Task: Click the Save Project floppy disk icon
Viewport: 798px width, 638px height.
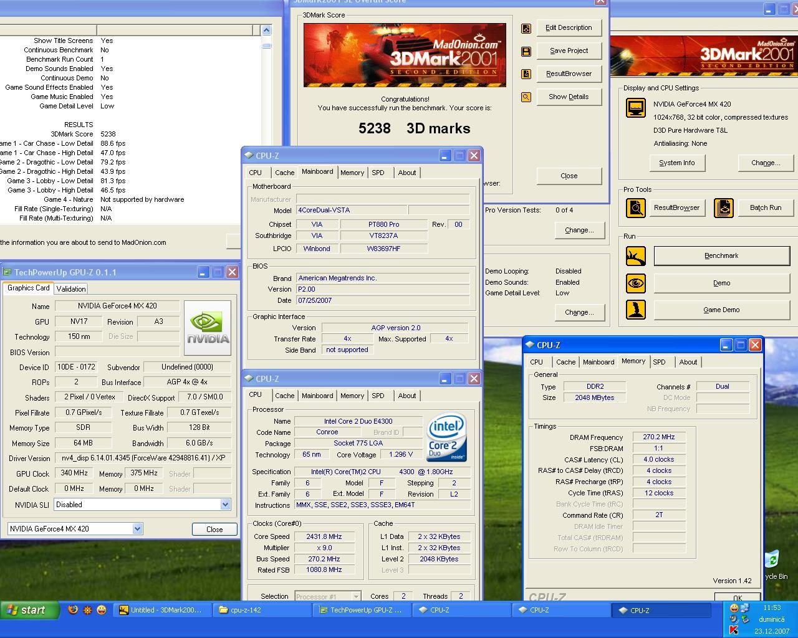Action: pyautogui.click(x=526, y=51)
